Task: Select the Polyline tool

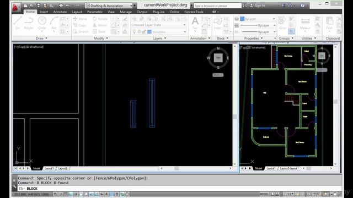Action: click(29, 23)
